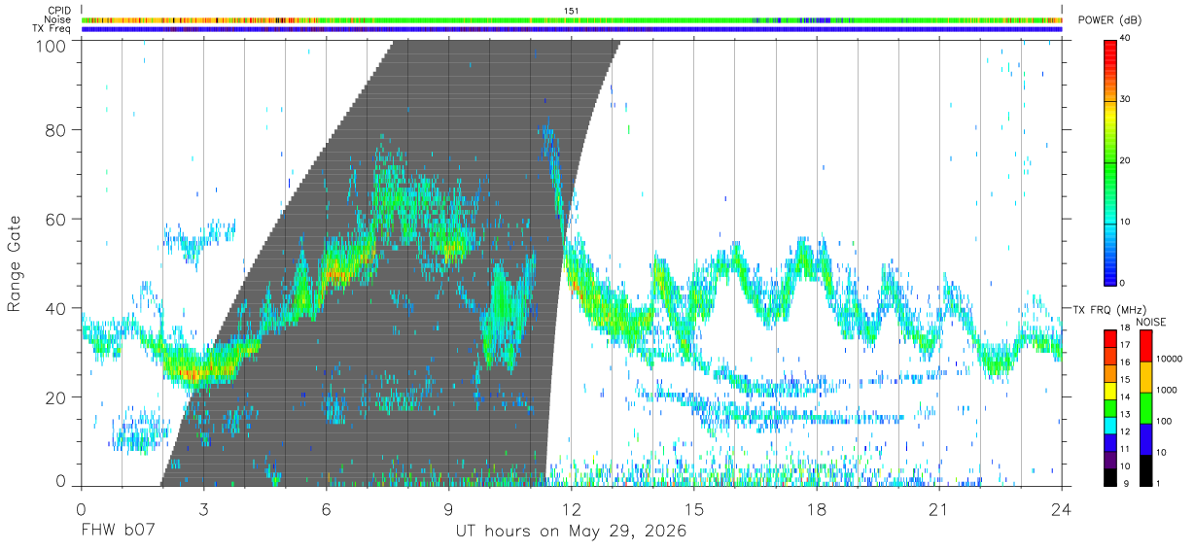Click power colorbar label '30'
The image size is (1194, 551).
coord(1125,99)
